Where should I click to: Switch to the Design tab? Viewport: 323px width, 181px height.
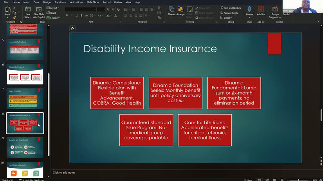tap(47, 2)
